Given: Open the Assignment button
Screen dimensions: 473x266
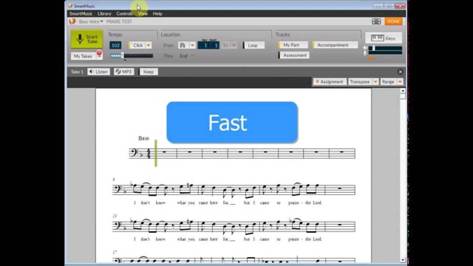Looking at the screenshot, I should (330, 82).
